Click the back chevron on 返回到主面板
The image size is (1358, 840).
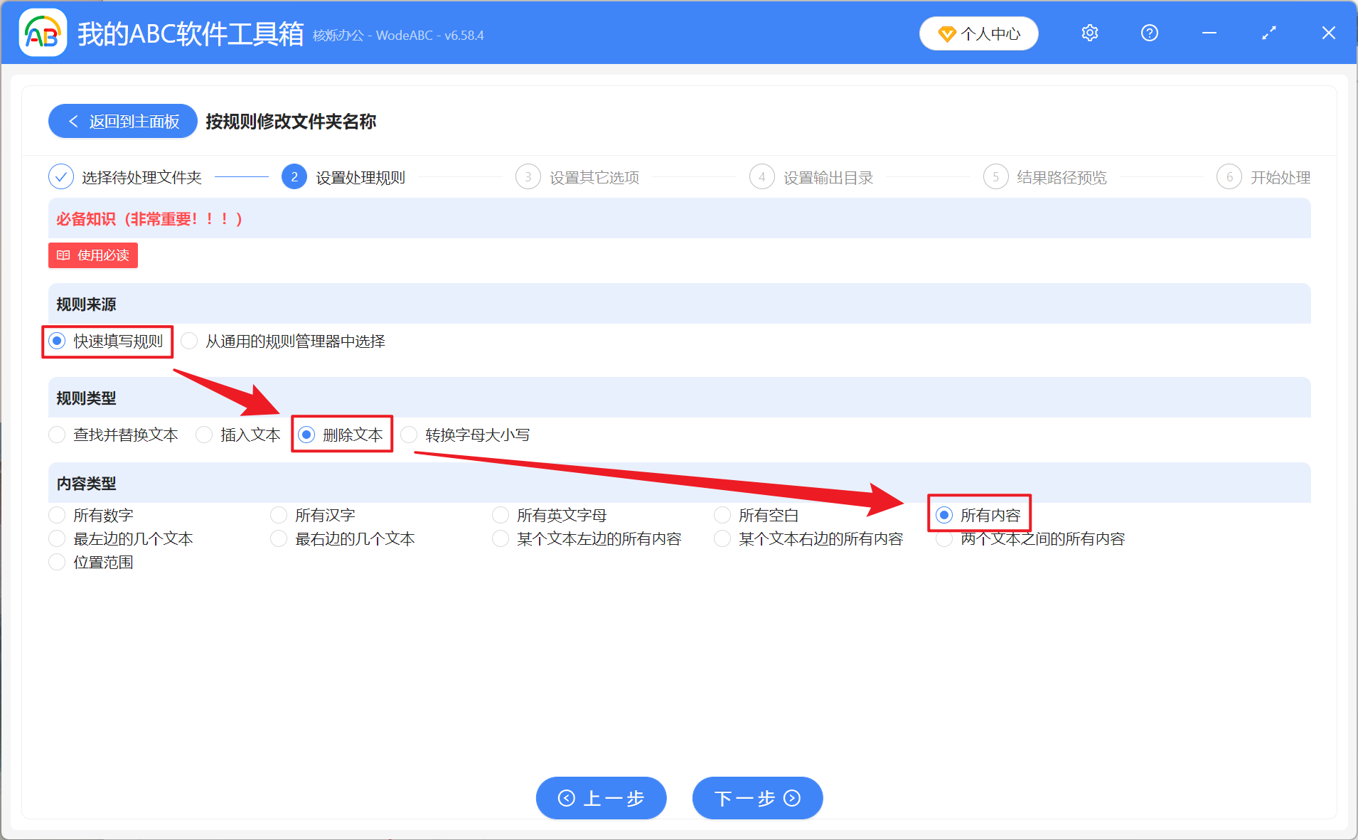[x=74, y=121]
